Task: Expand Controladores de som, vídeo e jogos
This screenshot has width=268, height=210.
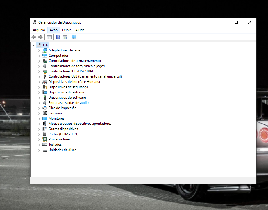Action: [x=39, y=66]
